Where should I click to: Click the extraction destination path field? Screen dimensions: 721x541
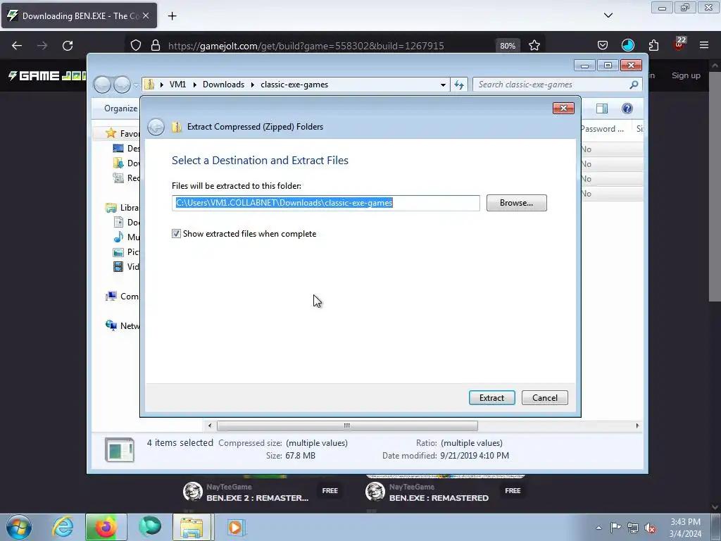pos(325,203)
